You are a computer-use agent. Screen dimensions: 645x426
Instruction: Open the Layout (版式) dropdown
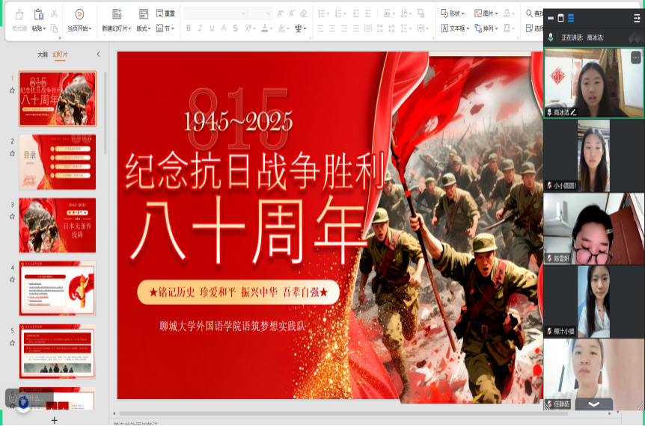click(x=143, y=28)
